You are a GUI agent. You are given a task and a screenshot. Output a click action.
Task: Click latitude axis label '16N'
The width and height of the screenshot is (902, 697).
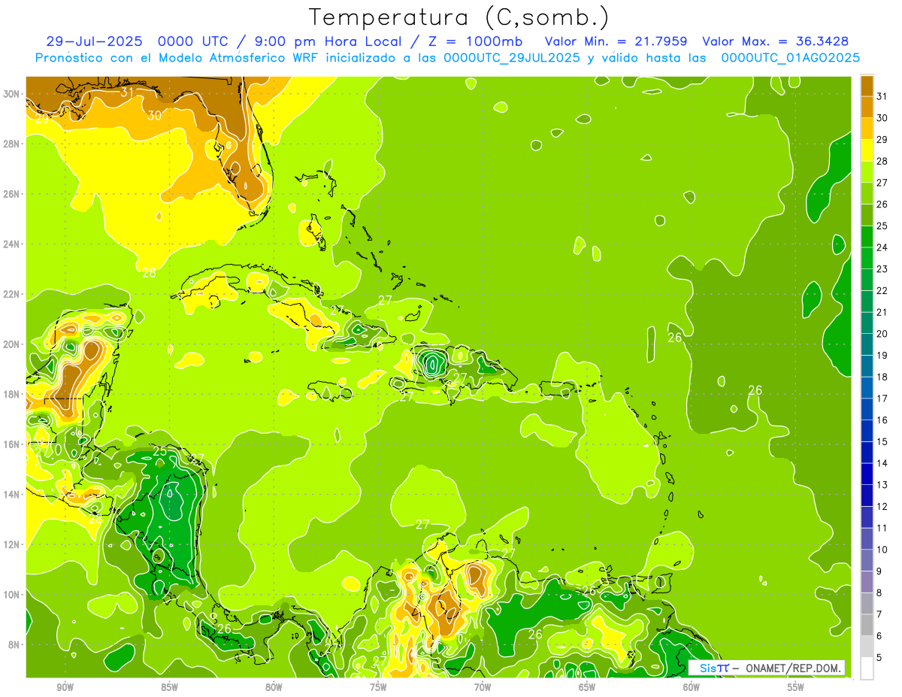(x=13, y=444)
